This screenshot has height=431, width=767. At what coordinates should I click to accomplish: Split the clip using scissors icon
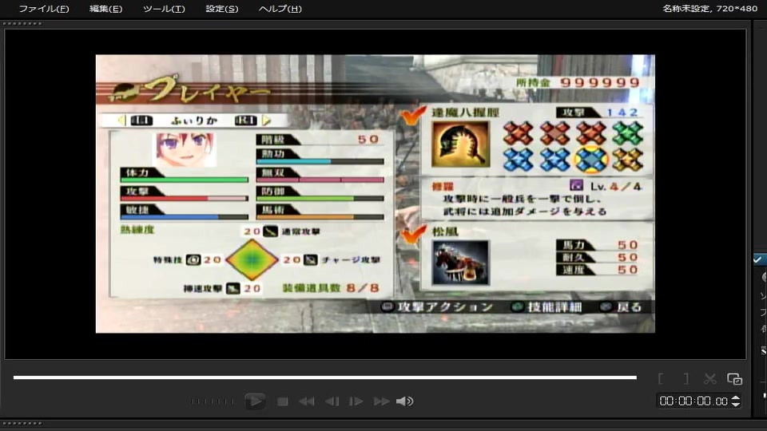pyautogui.click(x=709, y=378)
